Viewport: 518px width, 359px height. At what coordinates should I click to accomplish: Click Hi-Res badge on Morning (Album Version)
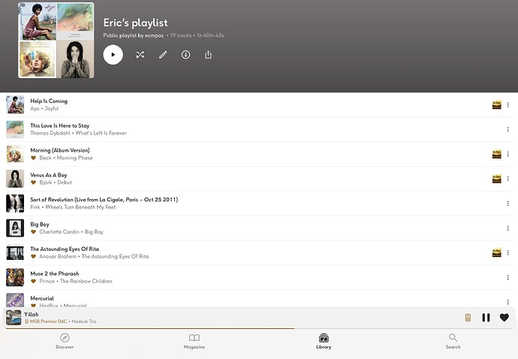[496, 154]
